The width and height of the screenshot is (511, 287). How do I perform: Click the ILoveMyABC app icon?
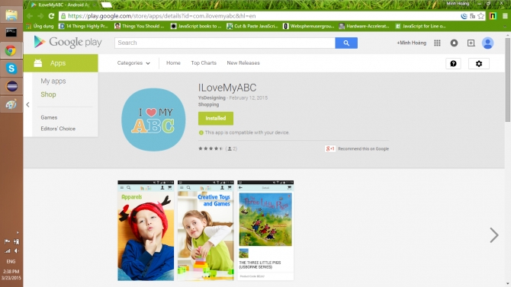(153, 120)
